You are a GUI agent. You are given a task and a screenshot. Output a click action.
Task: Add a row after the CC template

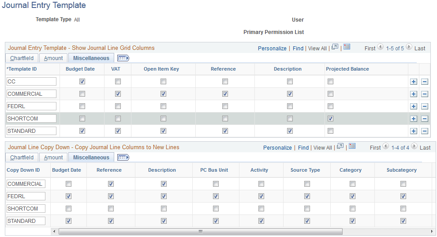tap(413, 82)
